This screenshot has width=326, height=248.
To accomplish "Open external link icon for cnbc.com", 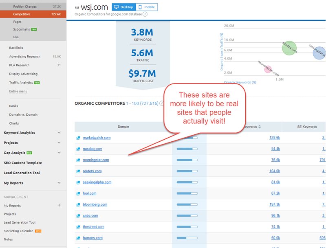I will (78, 216).
